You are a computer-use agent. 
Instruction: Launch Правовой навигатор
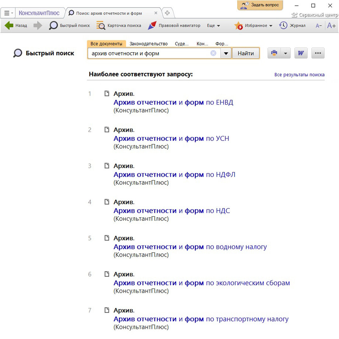[174, 25]
